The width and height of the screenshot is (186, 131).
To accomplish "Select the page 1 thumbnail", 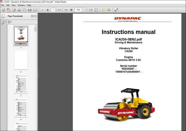I will coord(21,36).
